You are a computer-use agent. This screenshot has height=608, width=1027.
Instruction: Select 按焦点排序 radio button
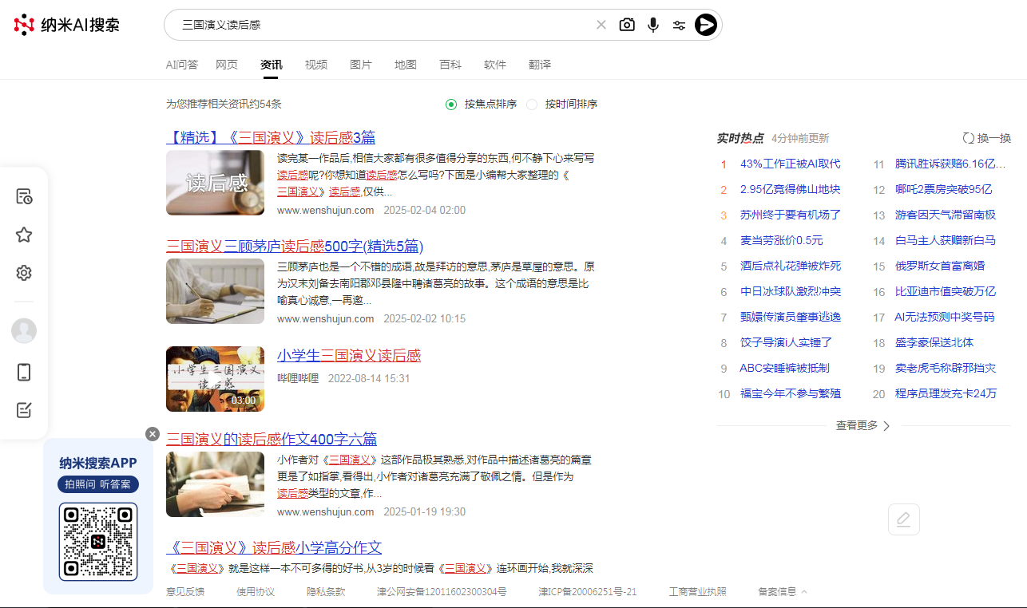(x=451, y=104)
